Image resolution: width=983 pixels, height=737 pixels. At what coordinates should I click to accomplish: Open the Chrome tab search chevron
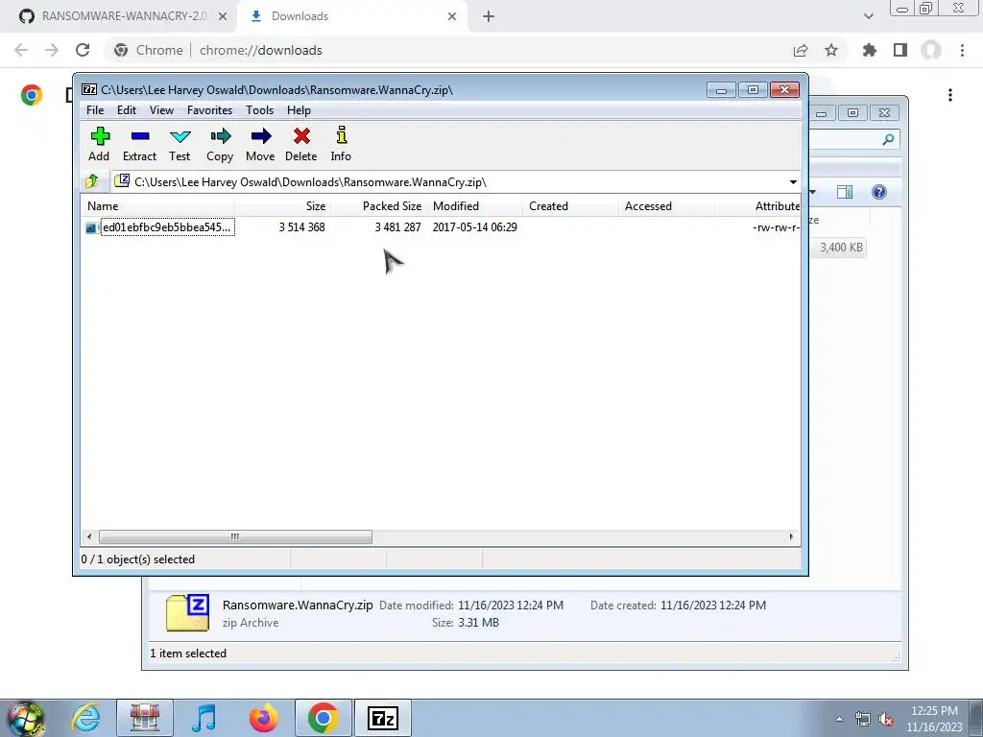(868, 16)
